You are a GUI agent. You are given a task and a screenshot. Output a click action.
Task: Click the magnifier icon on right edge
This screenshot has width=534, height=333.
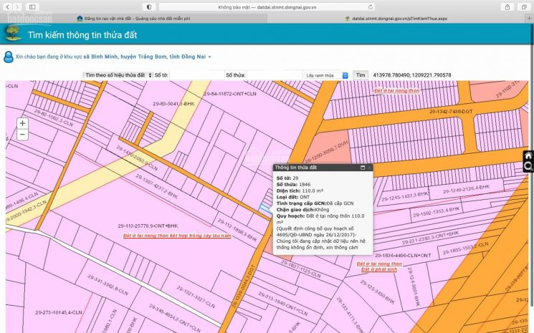[x=528, y=166]
